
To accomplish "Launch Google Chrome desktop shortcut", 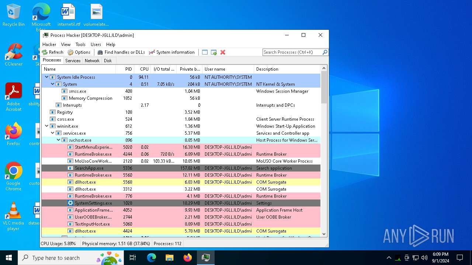I will pyautogui.click(x=14, y=177).
